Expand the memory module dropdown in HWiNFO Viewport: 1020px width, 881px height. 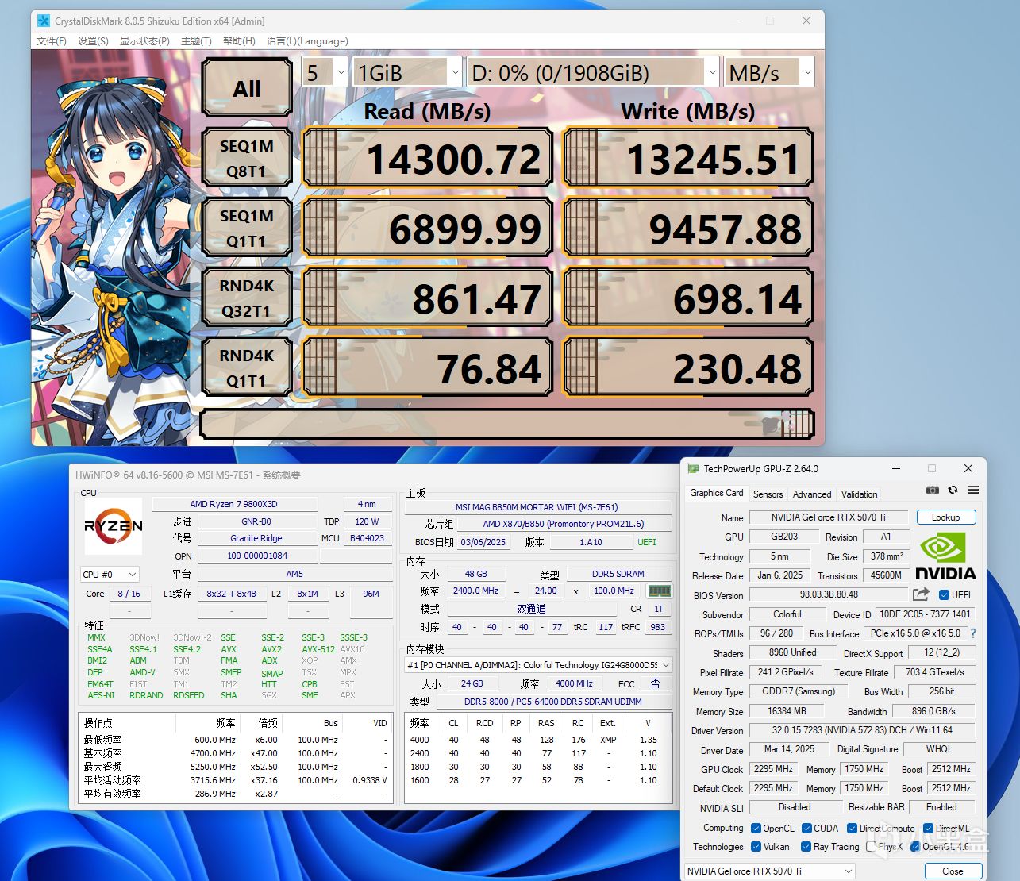pos(539,665)
